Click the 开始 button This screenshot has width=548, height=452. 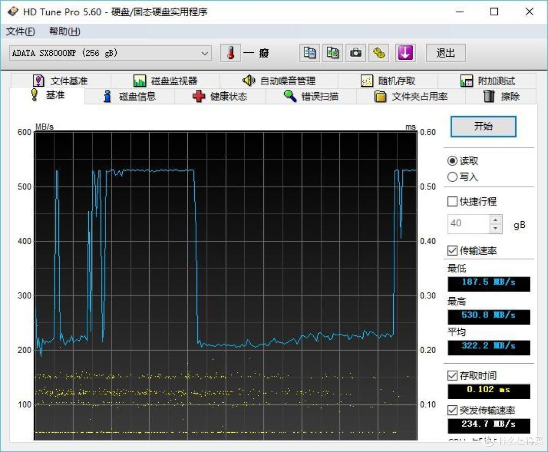pos(484,126)
